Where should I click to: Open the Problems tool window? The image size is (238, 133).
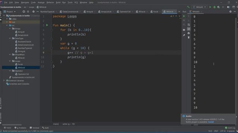pyautogui.click(x=20, y=128)
